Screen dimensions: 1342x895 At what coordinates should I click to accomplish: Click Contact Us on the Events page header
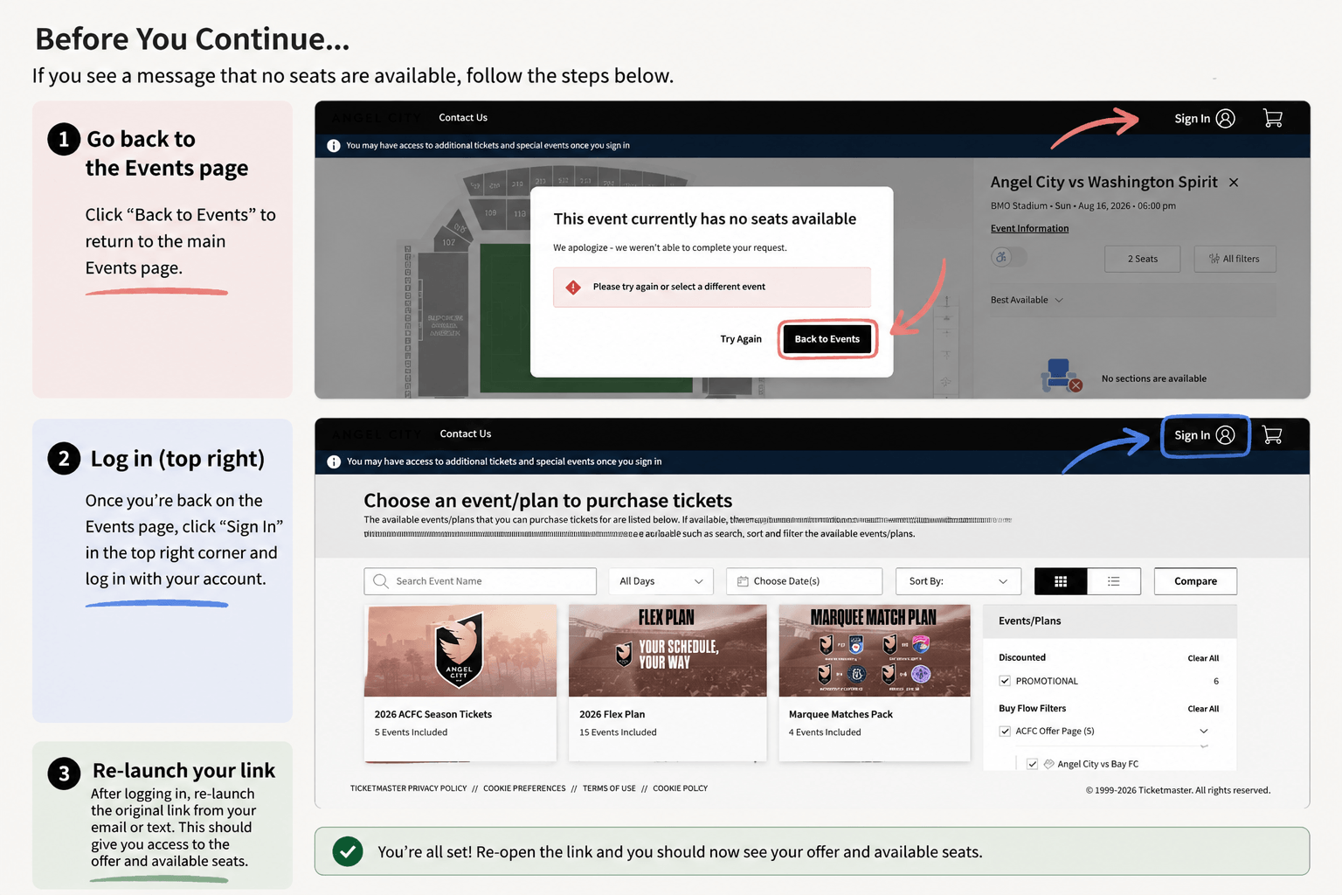tap(466, 434)
